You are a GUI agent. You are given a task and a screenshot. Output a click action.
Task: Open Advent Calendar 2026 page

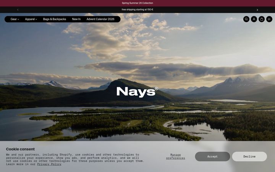coord(100,19)
